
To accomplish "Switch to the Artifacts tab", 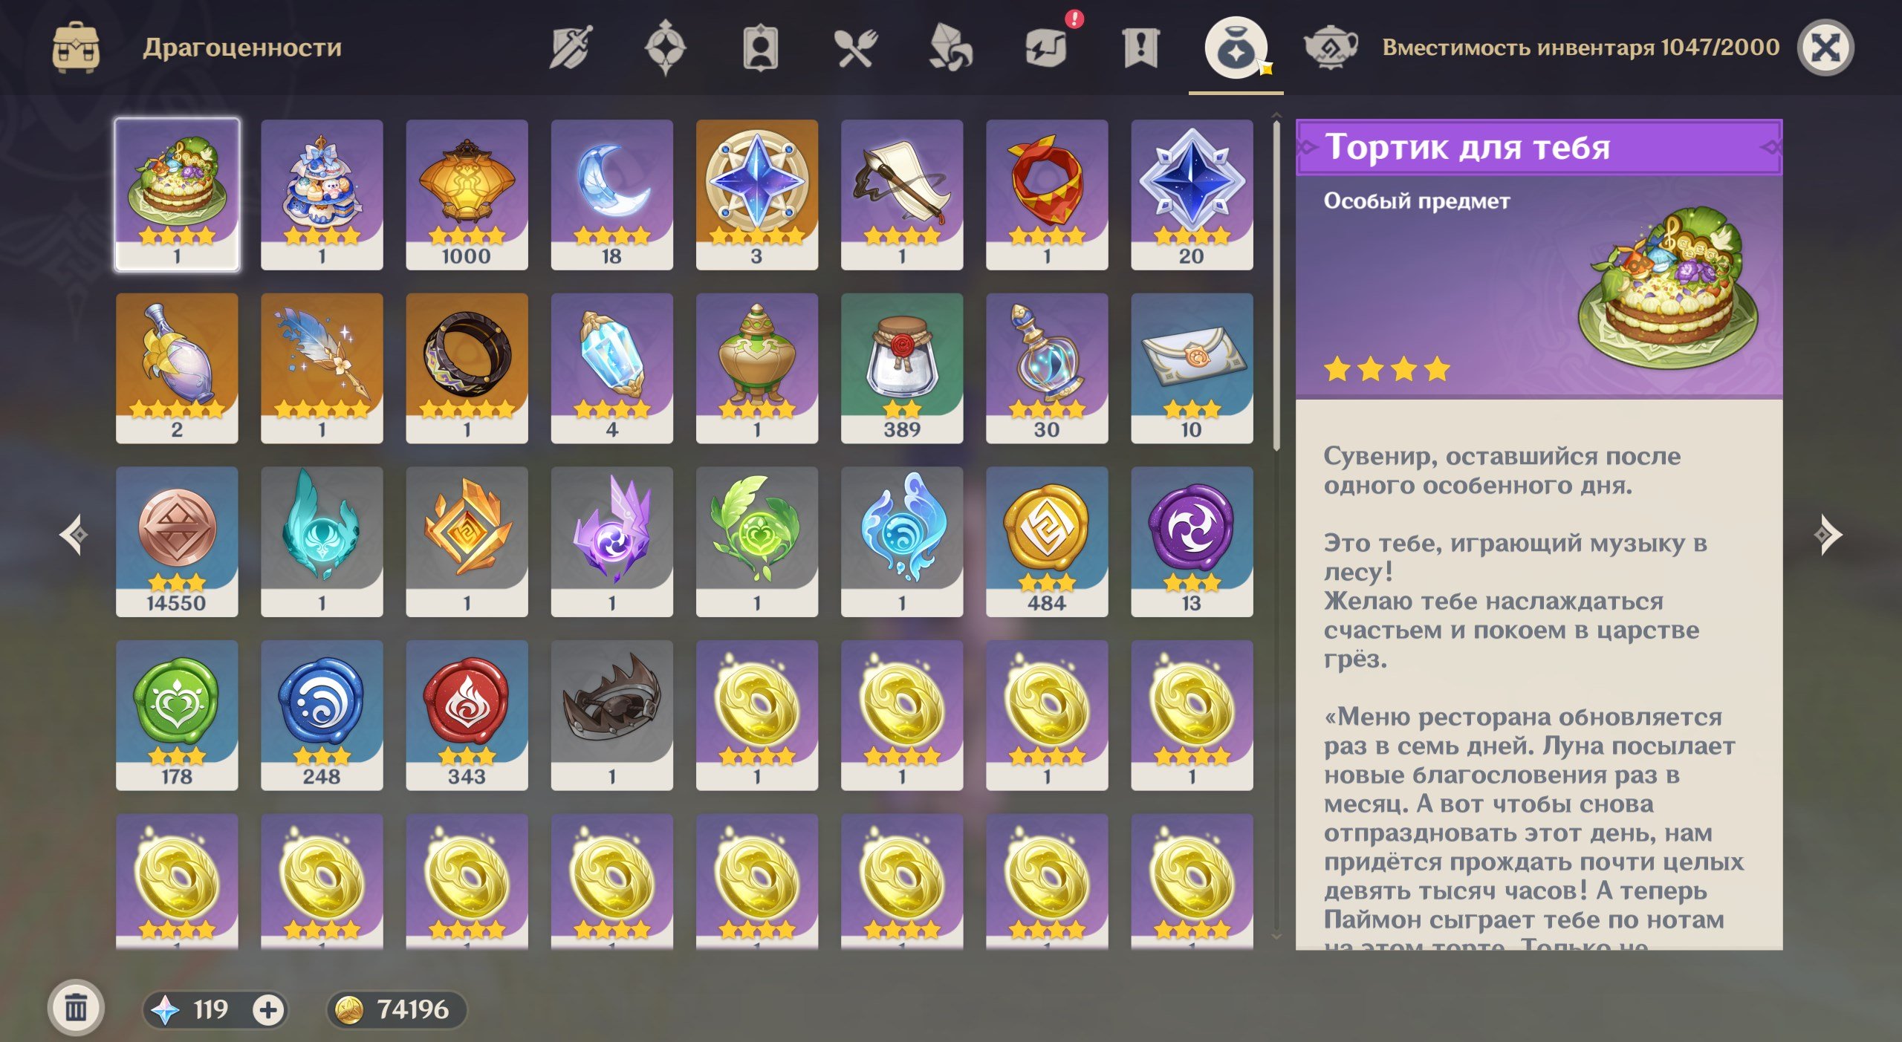I will (x=665, y=47).
